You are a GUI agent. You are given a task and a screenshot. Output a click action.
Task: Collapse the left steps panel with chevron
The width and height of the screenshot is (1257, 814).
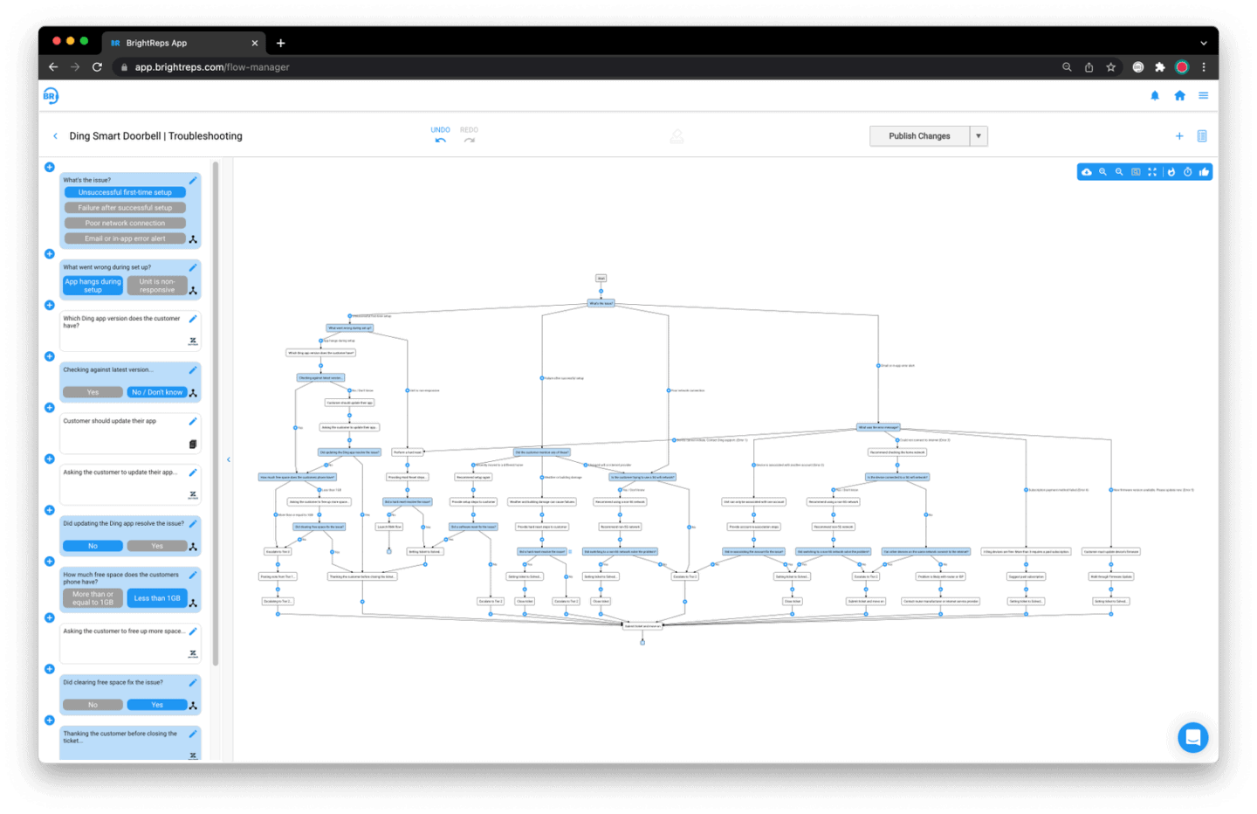coord(229,459)
